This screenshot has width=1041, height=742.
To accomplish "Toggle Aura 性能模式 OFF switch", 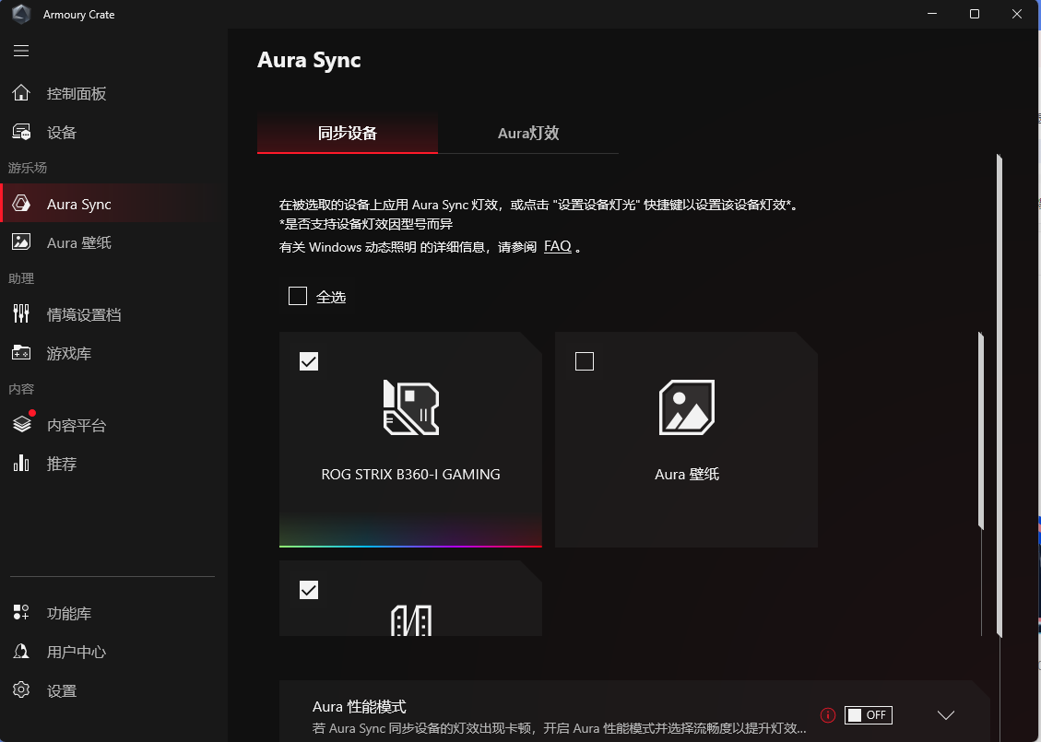I will click(x=868, y=715).
